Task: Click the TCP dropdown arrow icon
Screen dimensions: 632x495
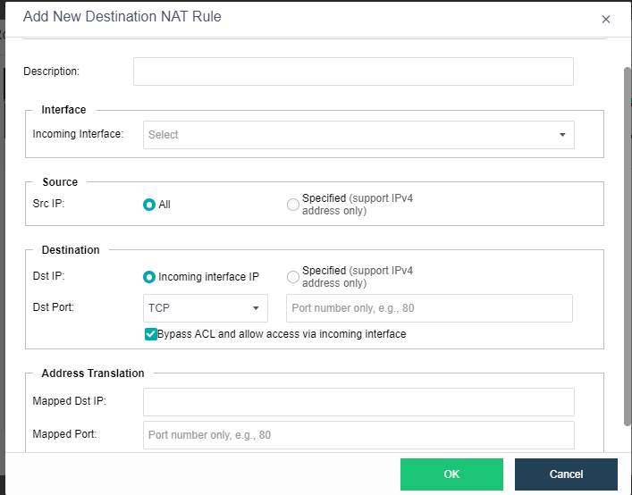Action: pos(256,308)
